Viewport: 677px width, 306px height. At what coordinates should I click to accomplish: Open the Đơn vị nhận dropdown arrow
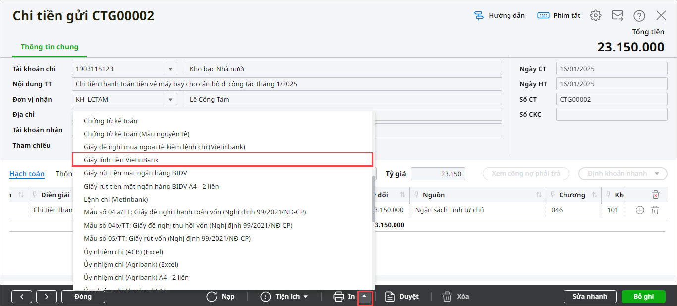coord(171,99)
